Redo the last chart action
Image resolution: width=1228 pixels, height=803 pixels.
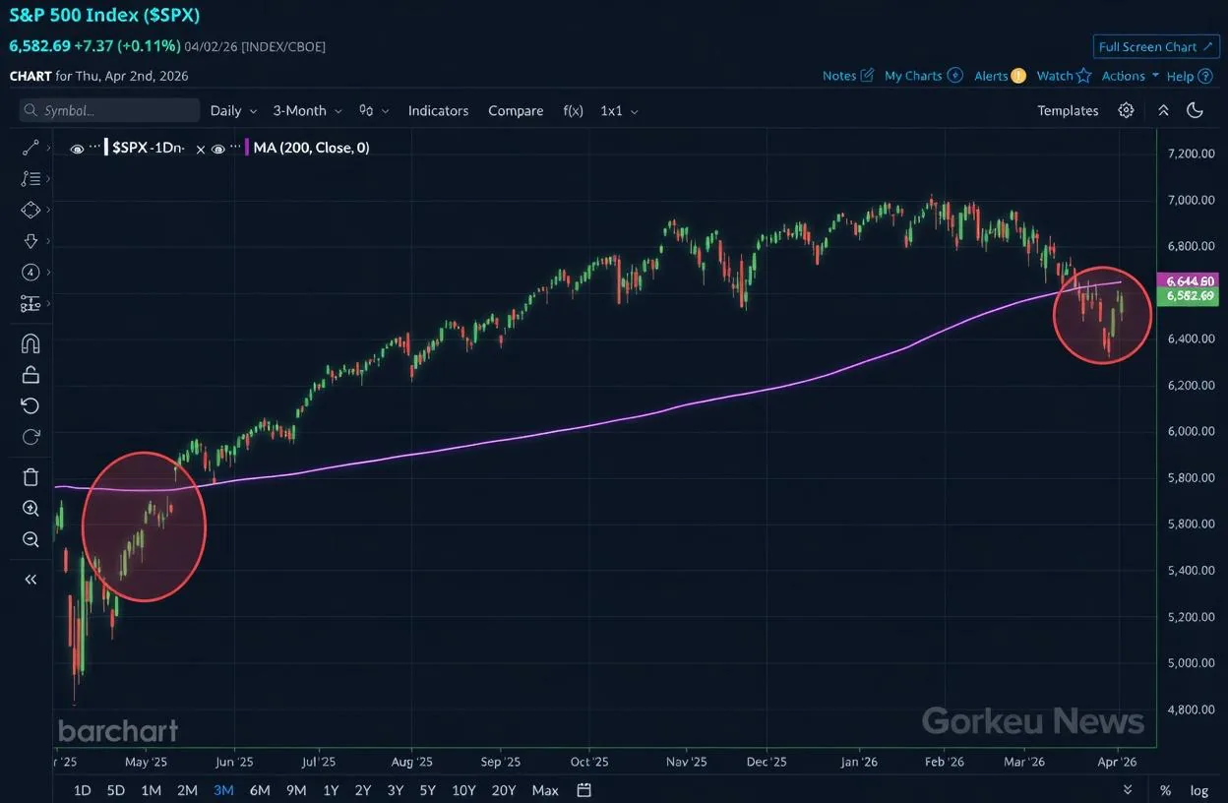[31, 437]
